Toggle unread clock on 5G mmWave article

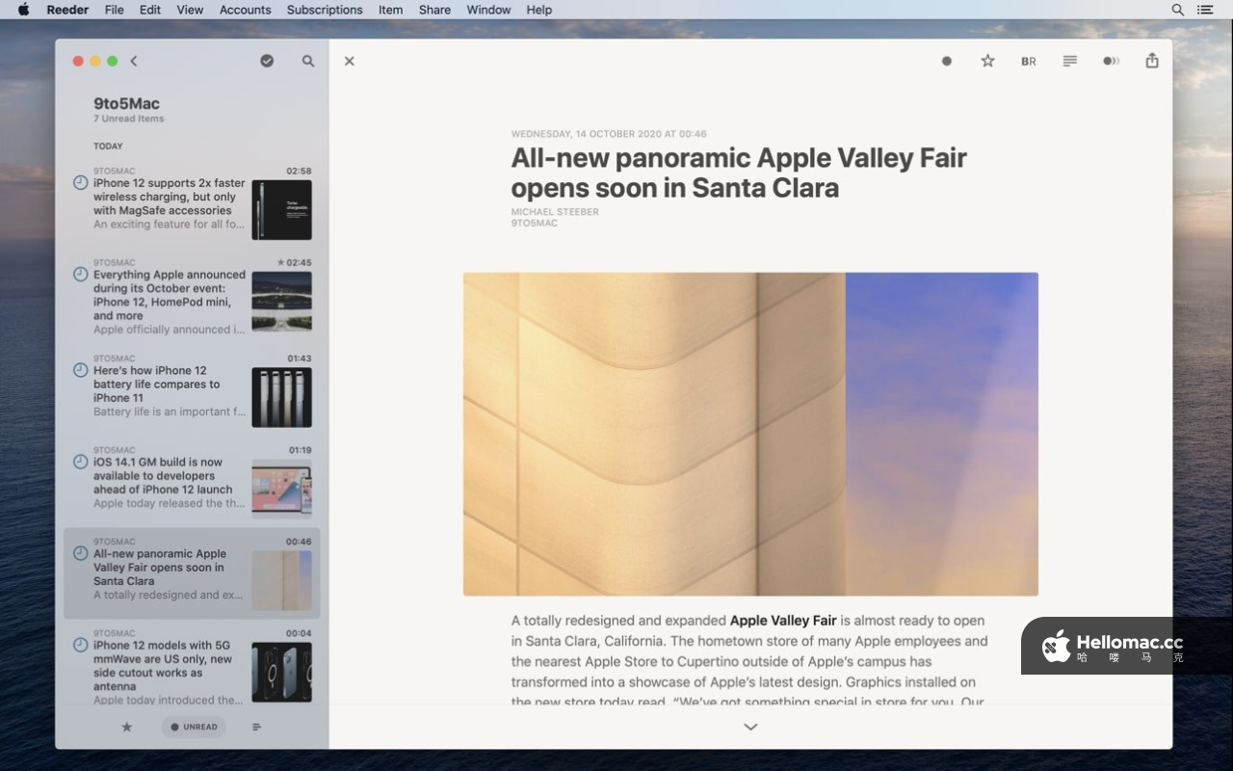pos(81,645)
